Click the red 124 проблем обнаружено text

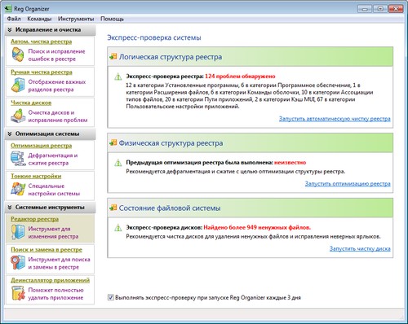[240, 77]
